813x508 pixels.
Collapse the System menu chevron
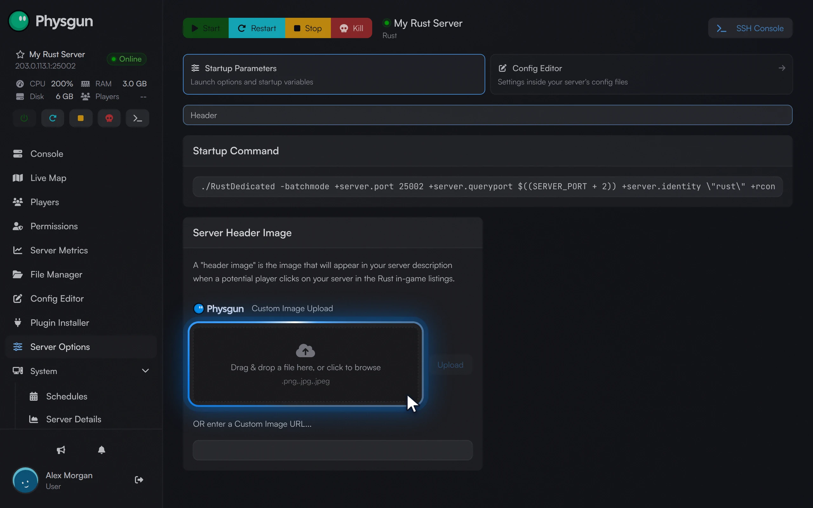(145, 371)
